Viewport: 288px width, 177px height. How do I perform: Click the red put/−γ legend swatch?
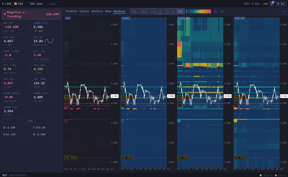pos(276,176)
